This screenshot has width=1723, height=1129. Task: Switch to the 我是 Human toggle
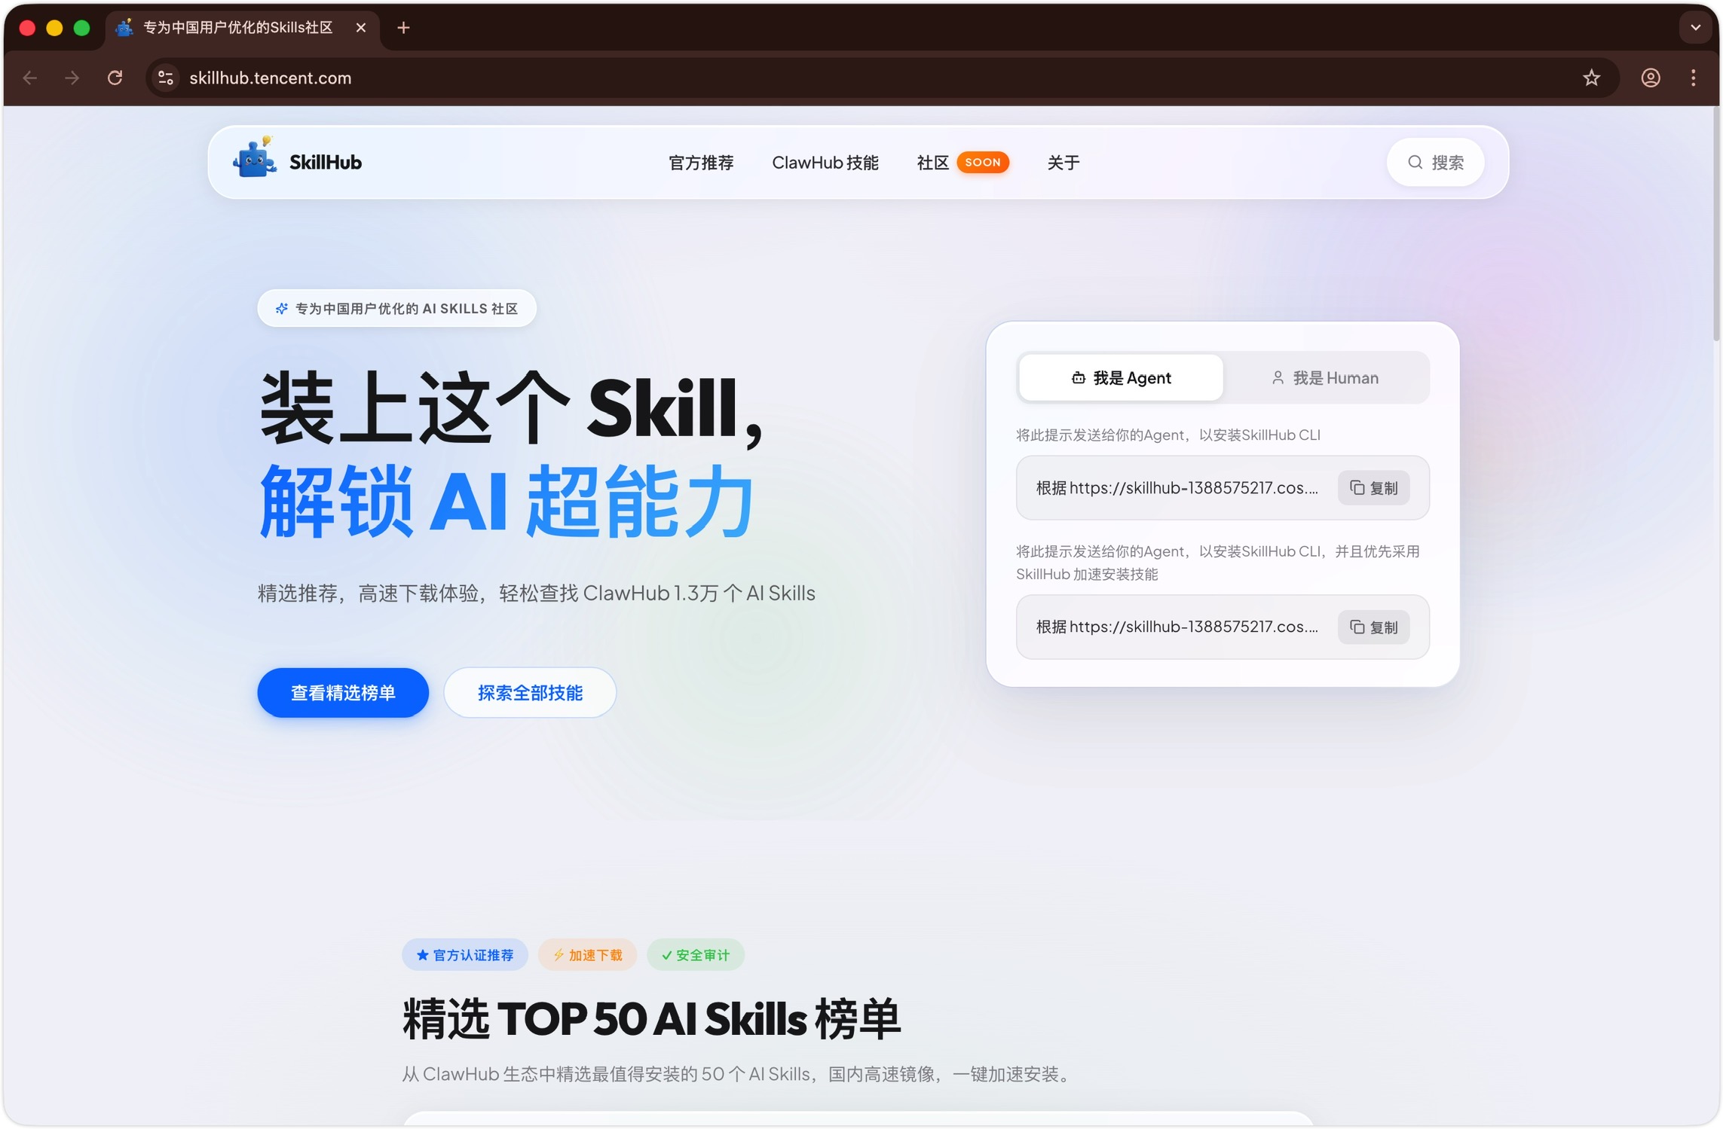coord(1325,377)
